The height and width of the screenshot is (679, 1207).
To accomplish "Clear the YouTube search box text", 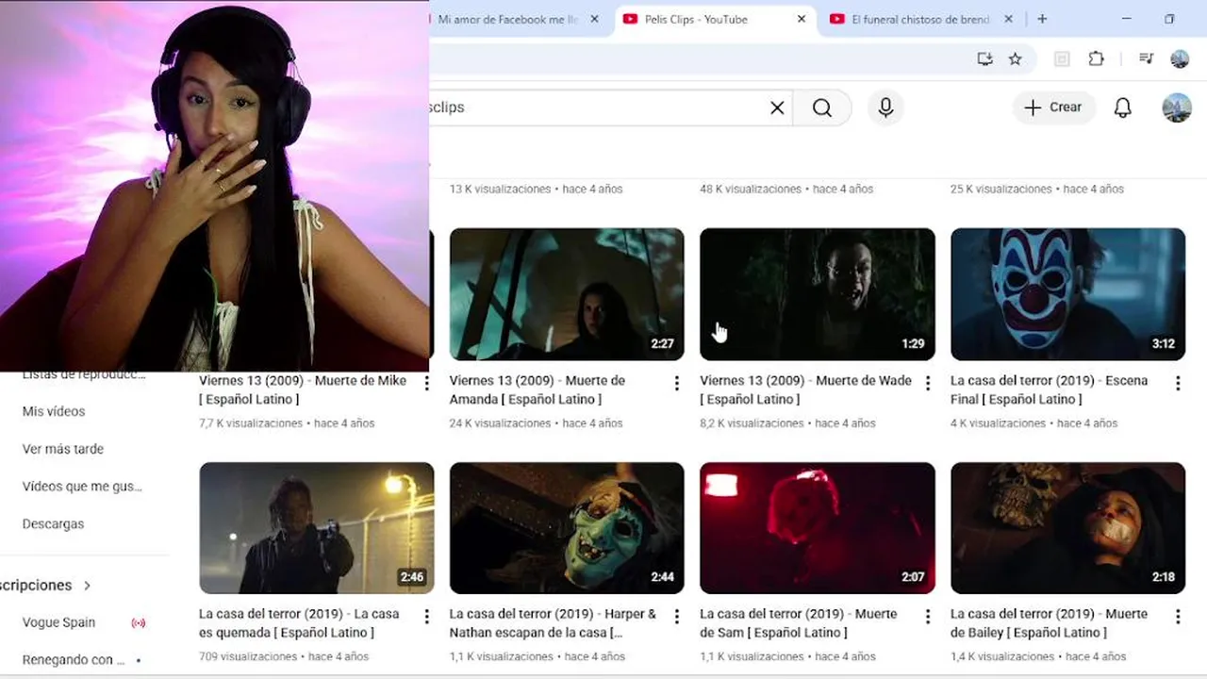I will click(x=777, y=108).
